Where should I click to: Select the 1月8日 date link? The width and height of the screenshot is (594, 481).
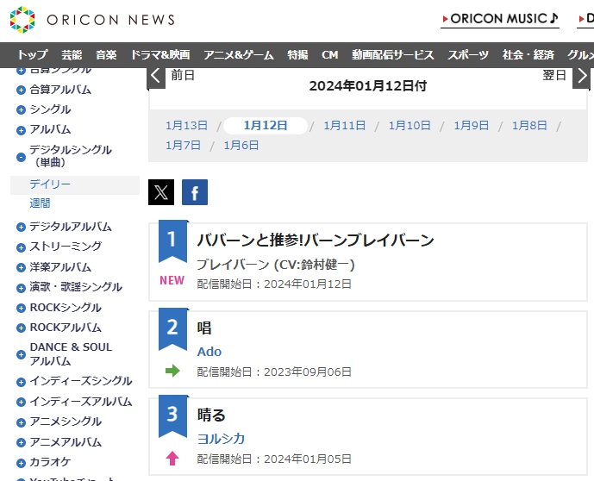(529, 125)
